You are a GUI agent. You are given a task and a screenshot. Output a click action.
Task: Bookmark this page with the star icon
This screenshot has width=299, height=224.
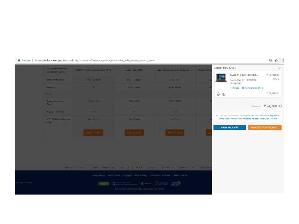(276, 61)
